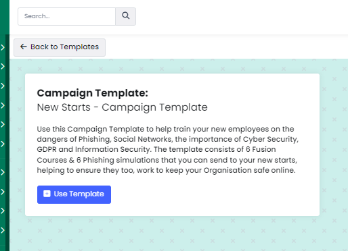
Task: Click the left arrow icon in Back to Templates
Action: pos(24,47)
